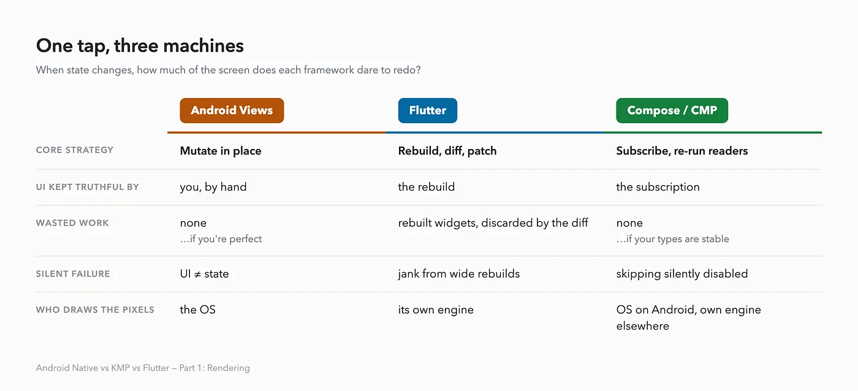Click the 'Mutate in place' cell
The height and width of the screenshot is (391, 858).
[x=221, y=151]
